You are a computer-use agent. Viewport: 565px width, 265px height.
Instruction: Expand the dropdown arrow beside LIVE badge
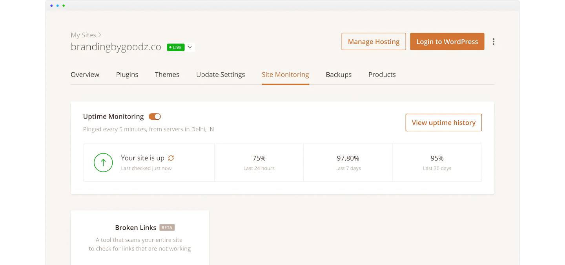point(190,48)
